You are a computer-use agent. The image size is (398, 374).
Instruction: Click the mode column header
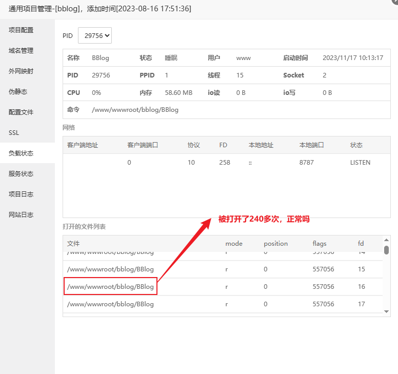pyautogui.click(x=234, y=244)
